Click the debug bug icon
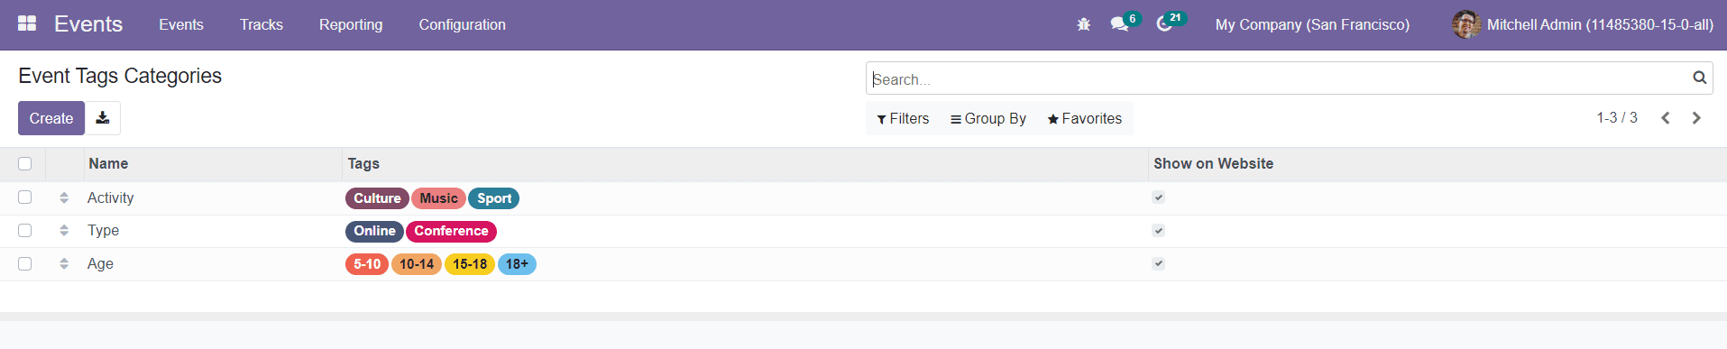 point(1084,24)
